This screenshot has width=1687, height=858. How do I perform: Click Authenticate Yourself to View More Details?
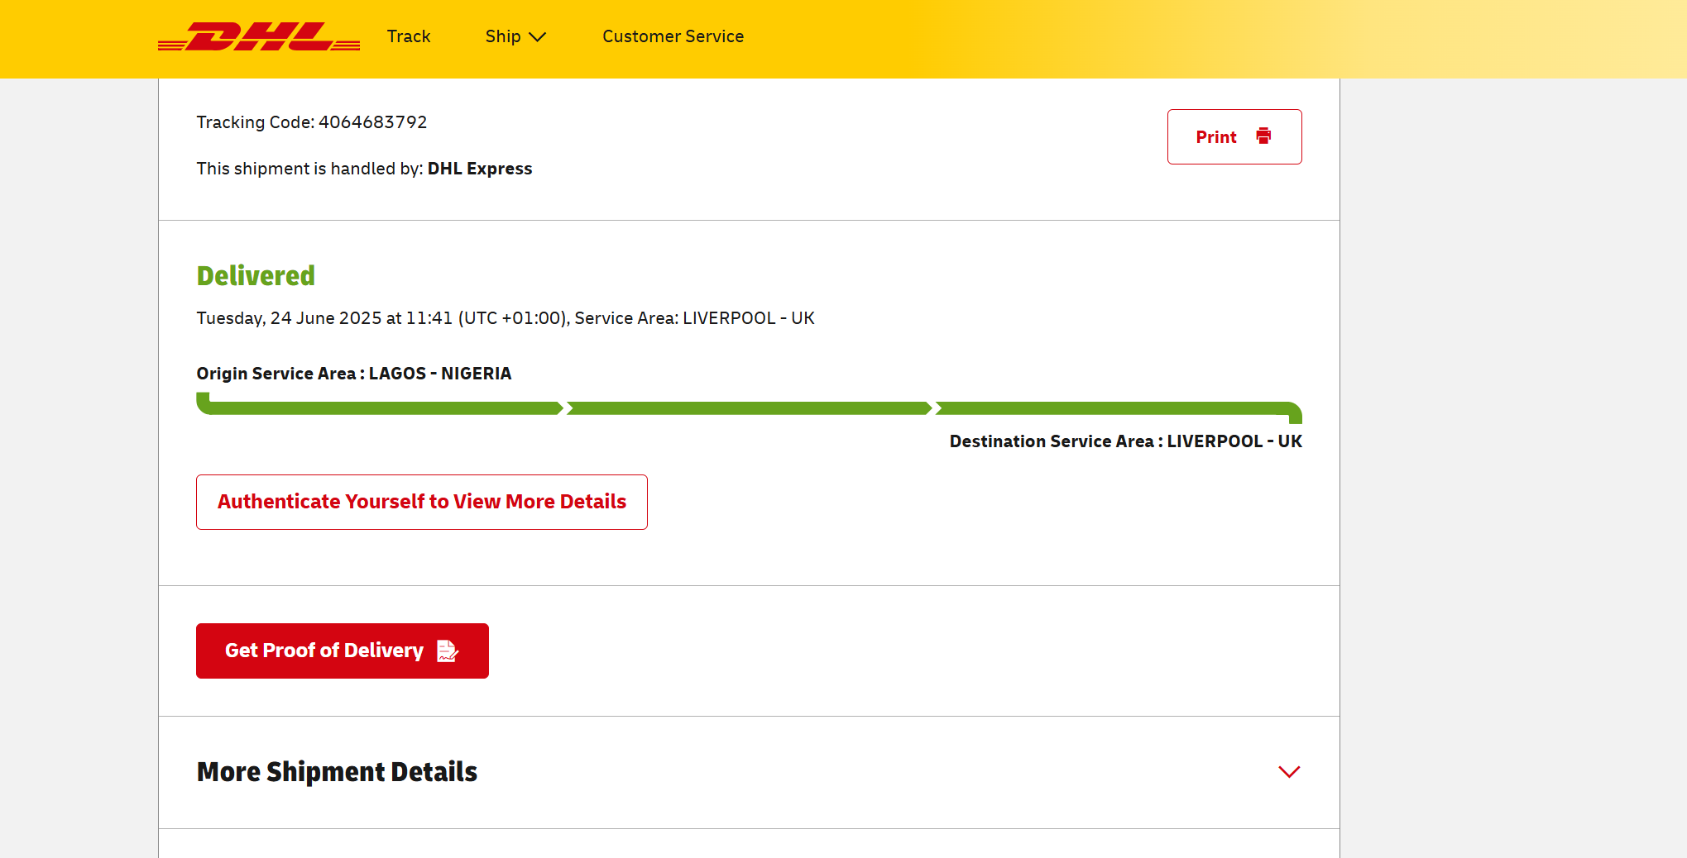click(422, 502)
